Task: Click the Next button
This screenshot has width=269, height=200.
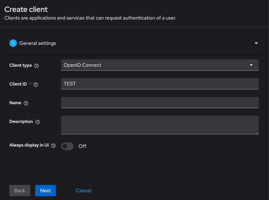Action: (45, 191)
